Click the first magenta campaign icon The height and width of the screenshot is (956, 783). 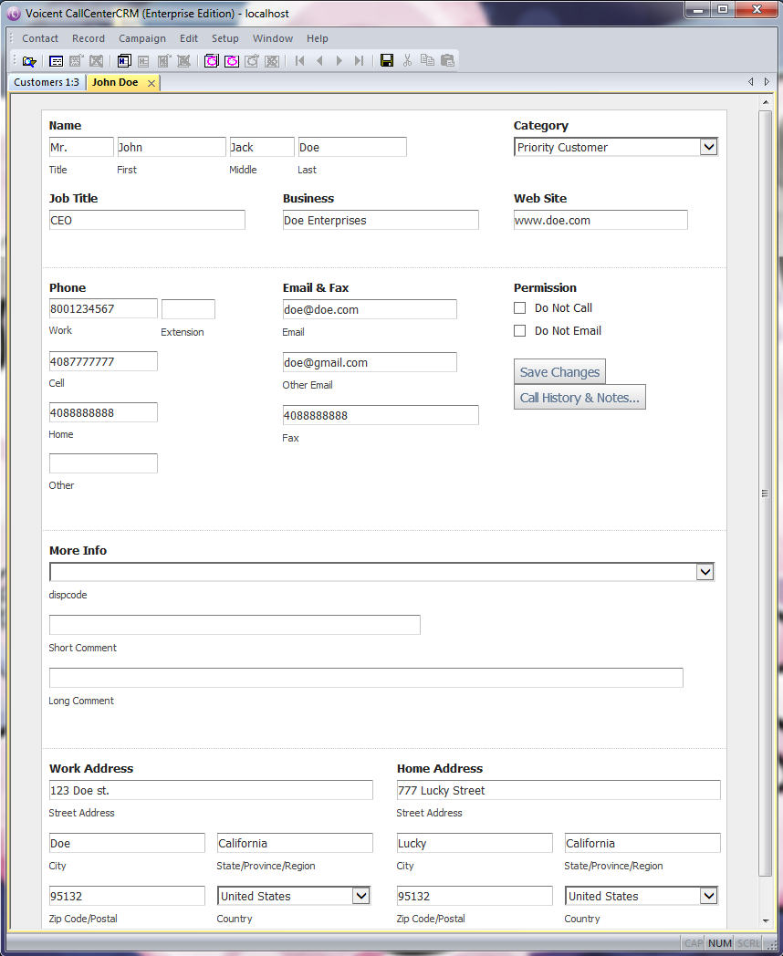pyautogui.click(x=212, y=61)
